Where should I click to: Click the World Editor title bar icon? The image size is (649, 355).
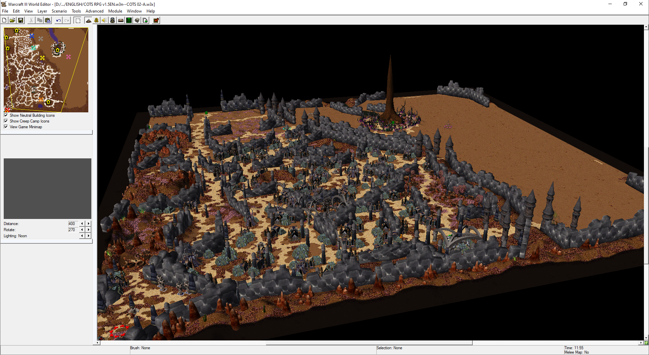[x=4, y=4]
